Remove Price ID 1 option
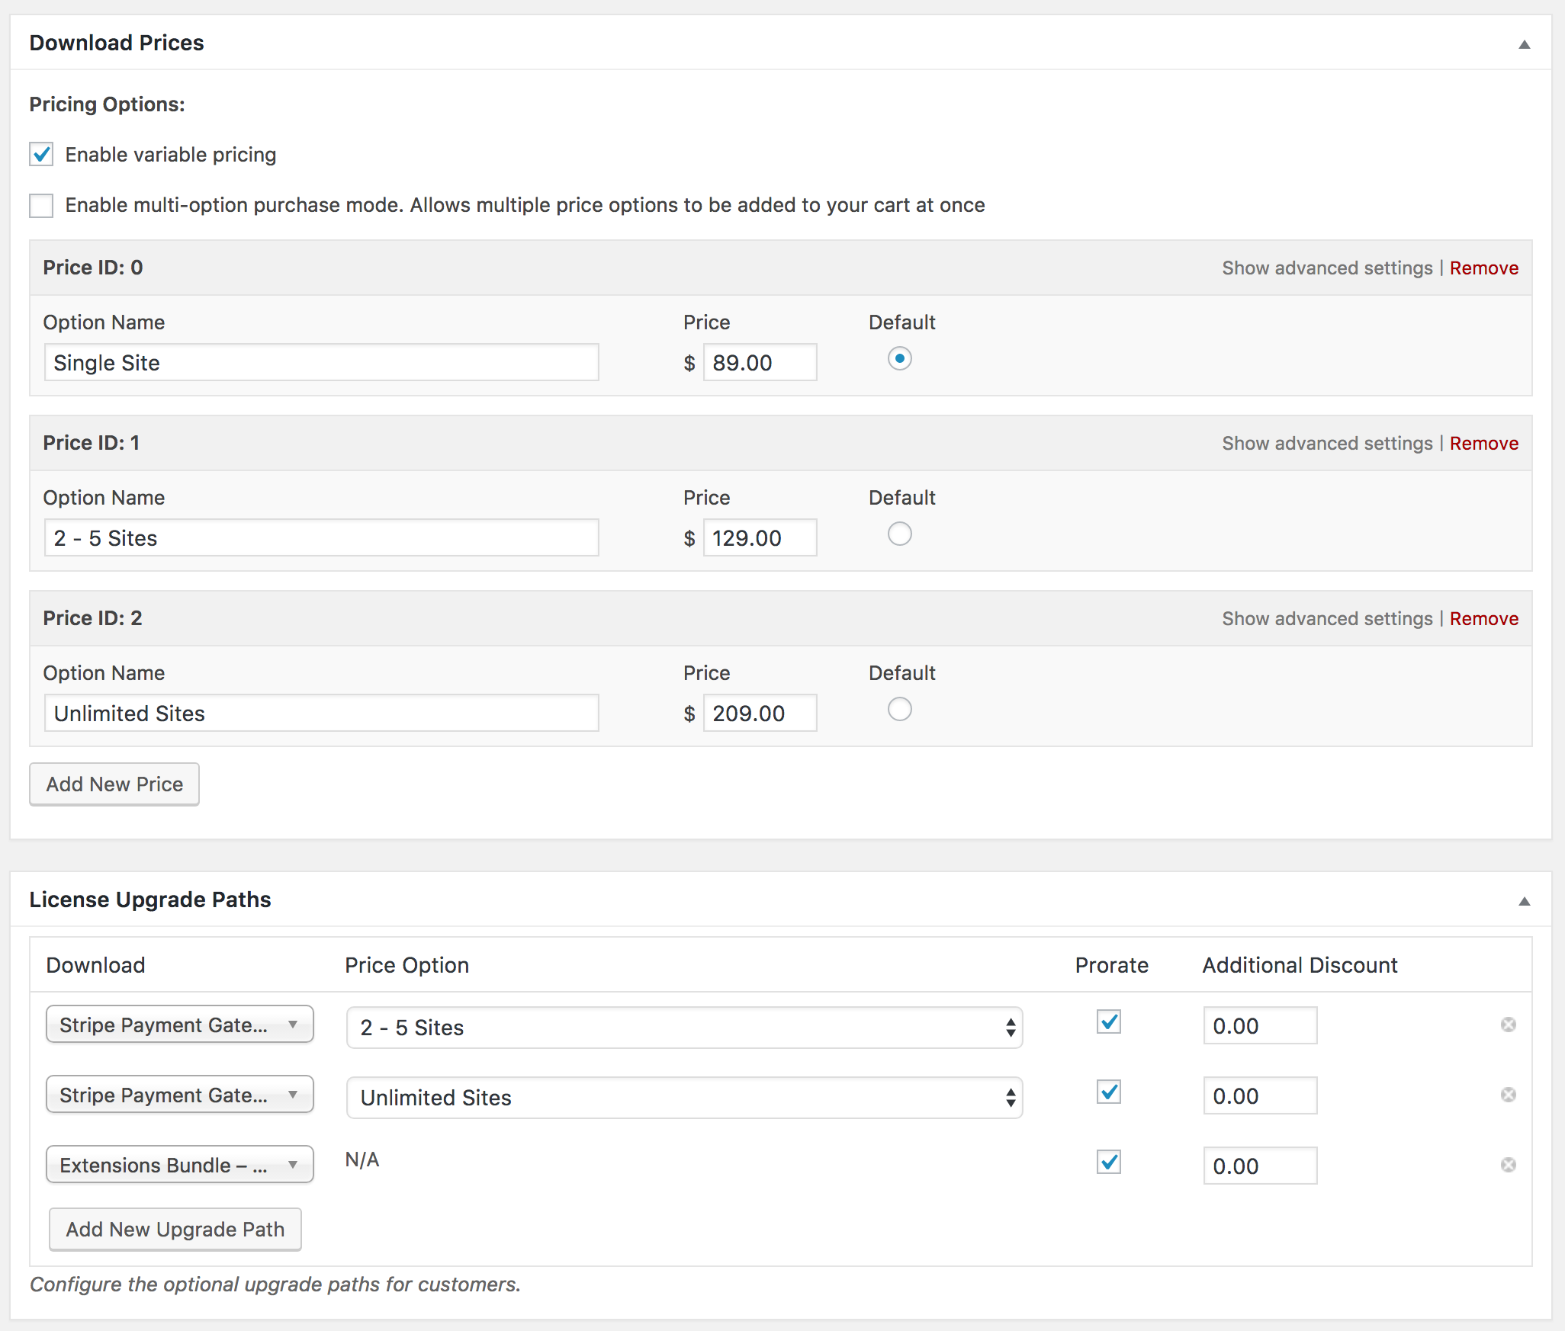The height and width of the screenshot is (1331, 1565). [x=1483, y=444]
